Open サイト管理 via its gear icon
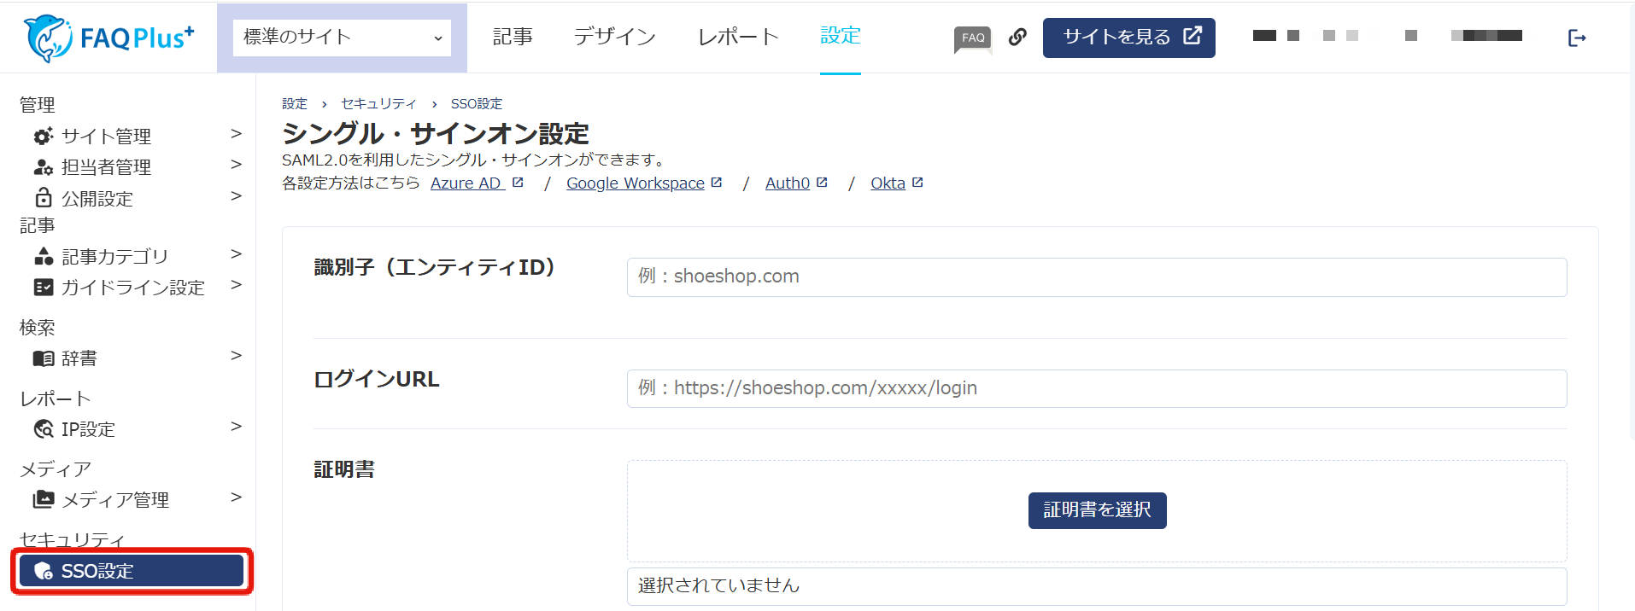This screenshot has width=1635, height=611. pyautogui.click(x=43, y=137)
